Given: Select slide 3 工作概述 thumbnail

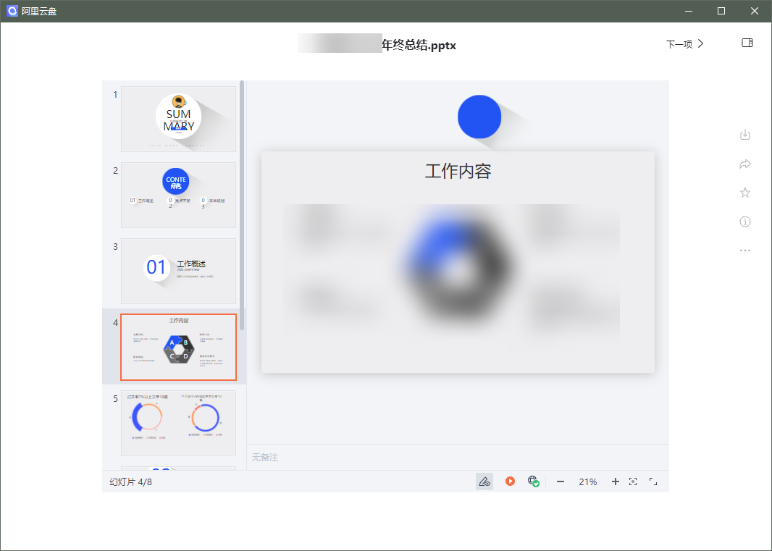Looking at the screenshot, I should point(178,272).
